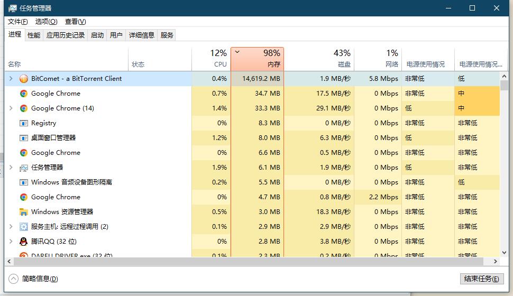Click the 8.3 MB memory value
513x296 pixels.
click(x=269, y=123)
